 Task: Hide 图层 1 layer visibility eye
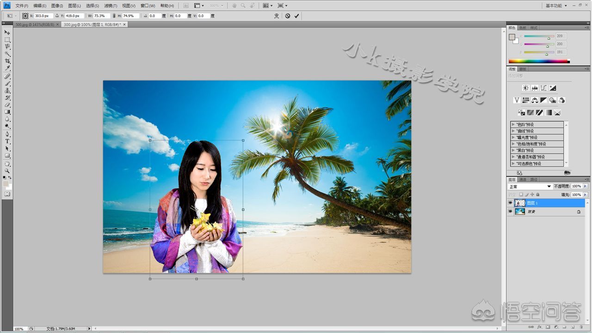[510, 203]
